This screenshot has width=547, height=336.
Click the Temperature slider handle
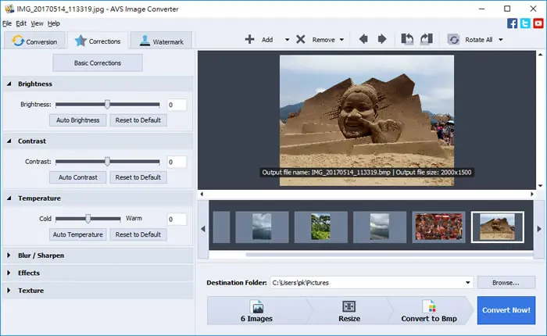(88, 219)
